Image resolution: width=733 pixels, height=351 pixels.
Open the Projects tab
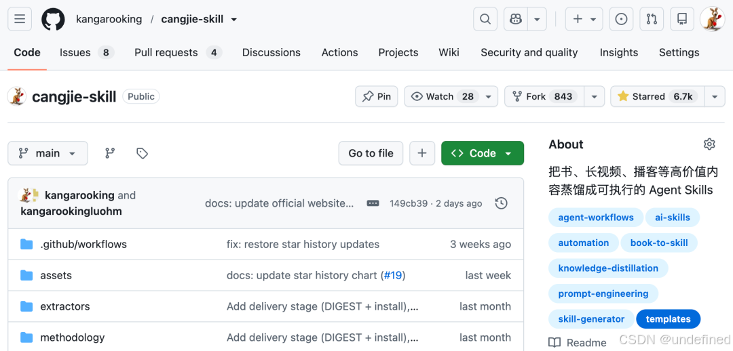point(398,52)
